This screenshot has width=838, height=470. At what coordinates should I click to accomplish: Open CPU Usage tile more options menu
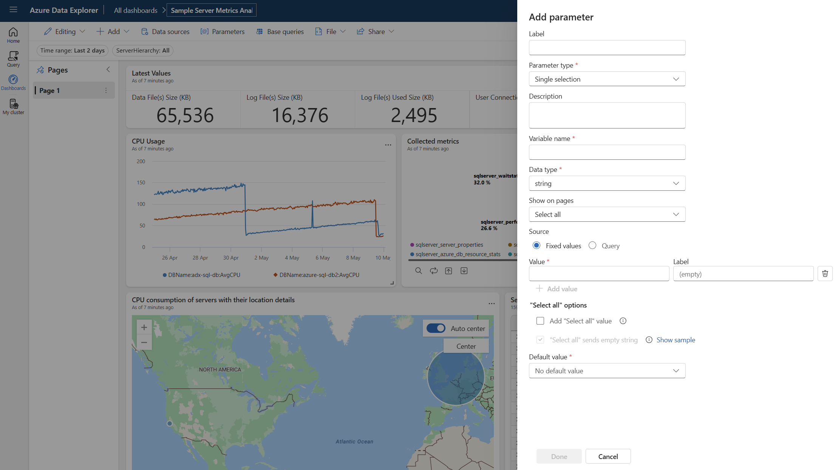[388, 145]
